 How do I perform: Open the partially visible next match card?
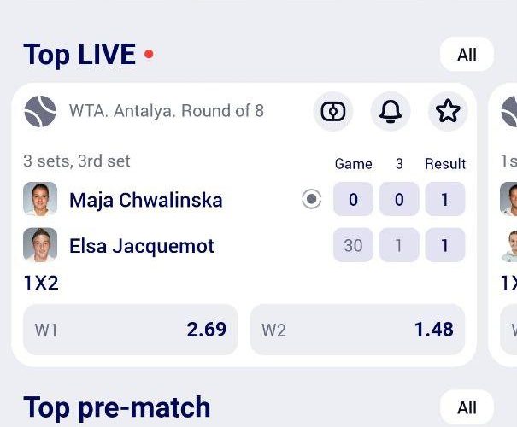[x=505, y=222]
